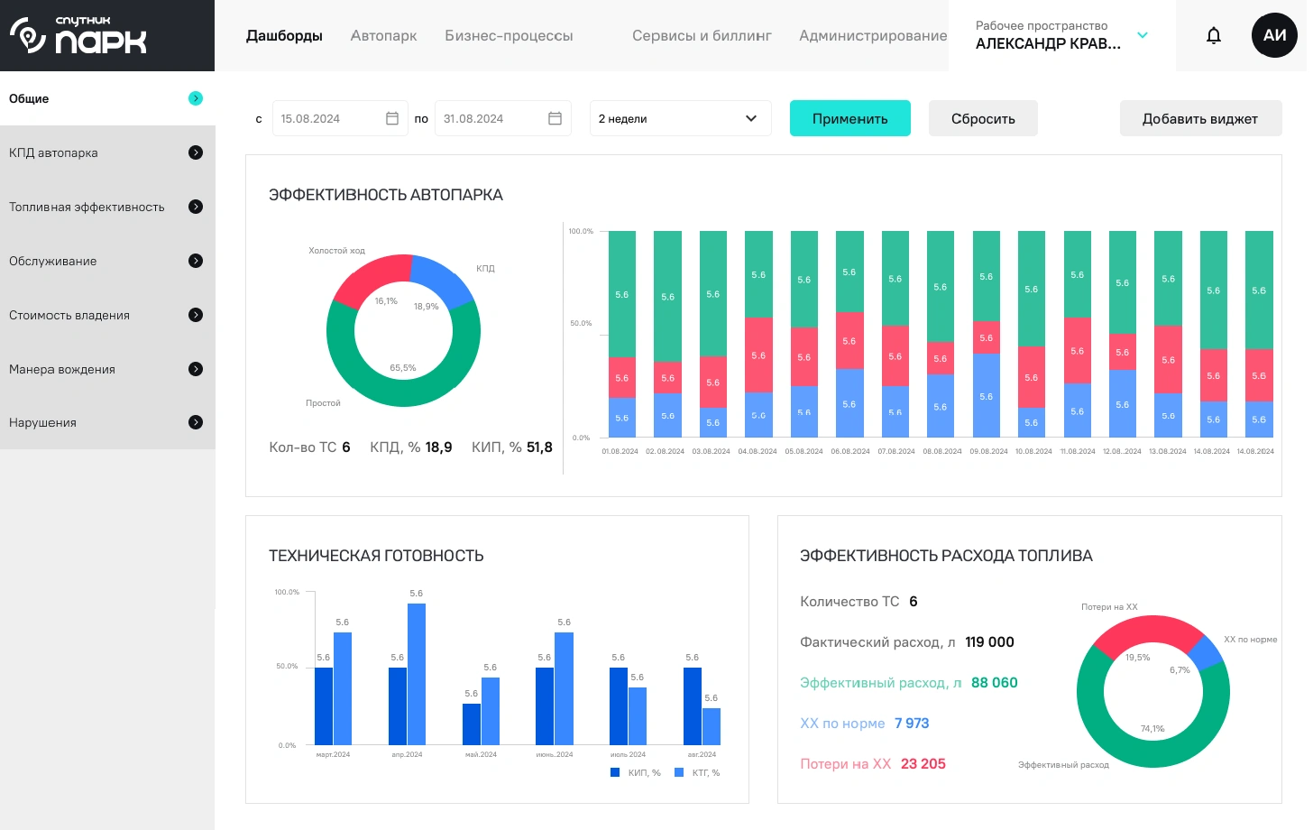The width and height of the screenshot is (1313, 830).
Task: Click arrow icon next to Нарушения
Action: pos(196,422)
